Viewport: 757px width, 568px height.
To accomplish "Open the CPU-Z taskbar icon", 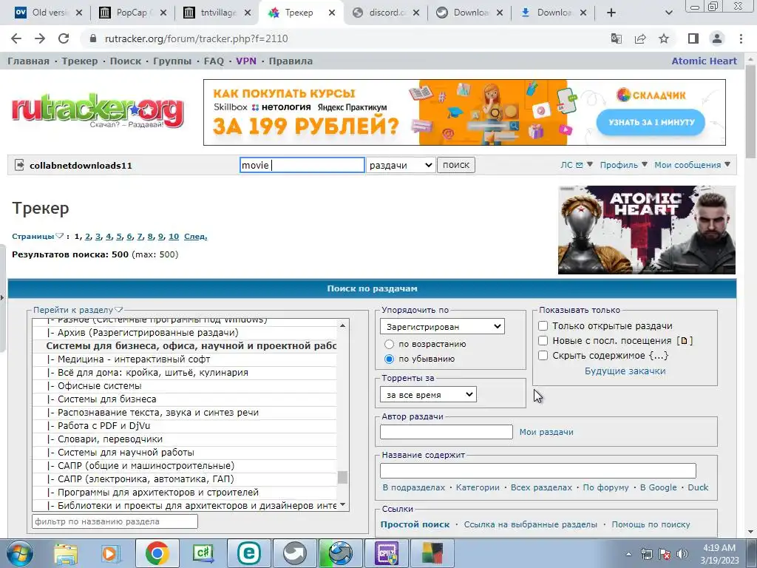I will click(387, 553).
